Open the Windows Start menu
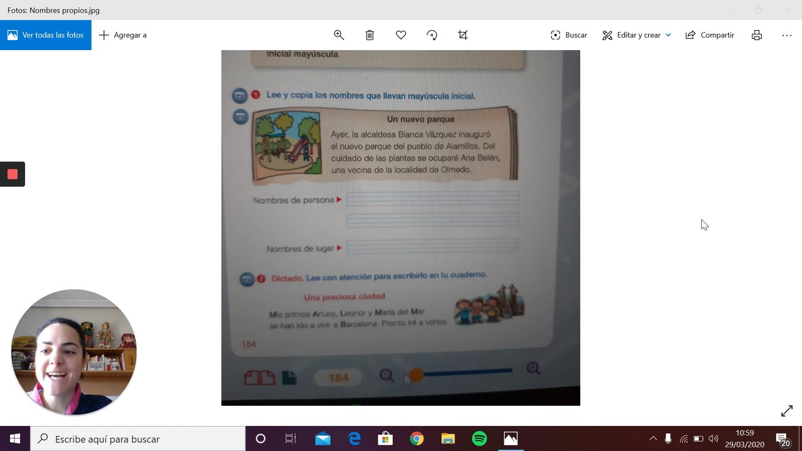The image size is (802, 451). (x=15, y=438)
